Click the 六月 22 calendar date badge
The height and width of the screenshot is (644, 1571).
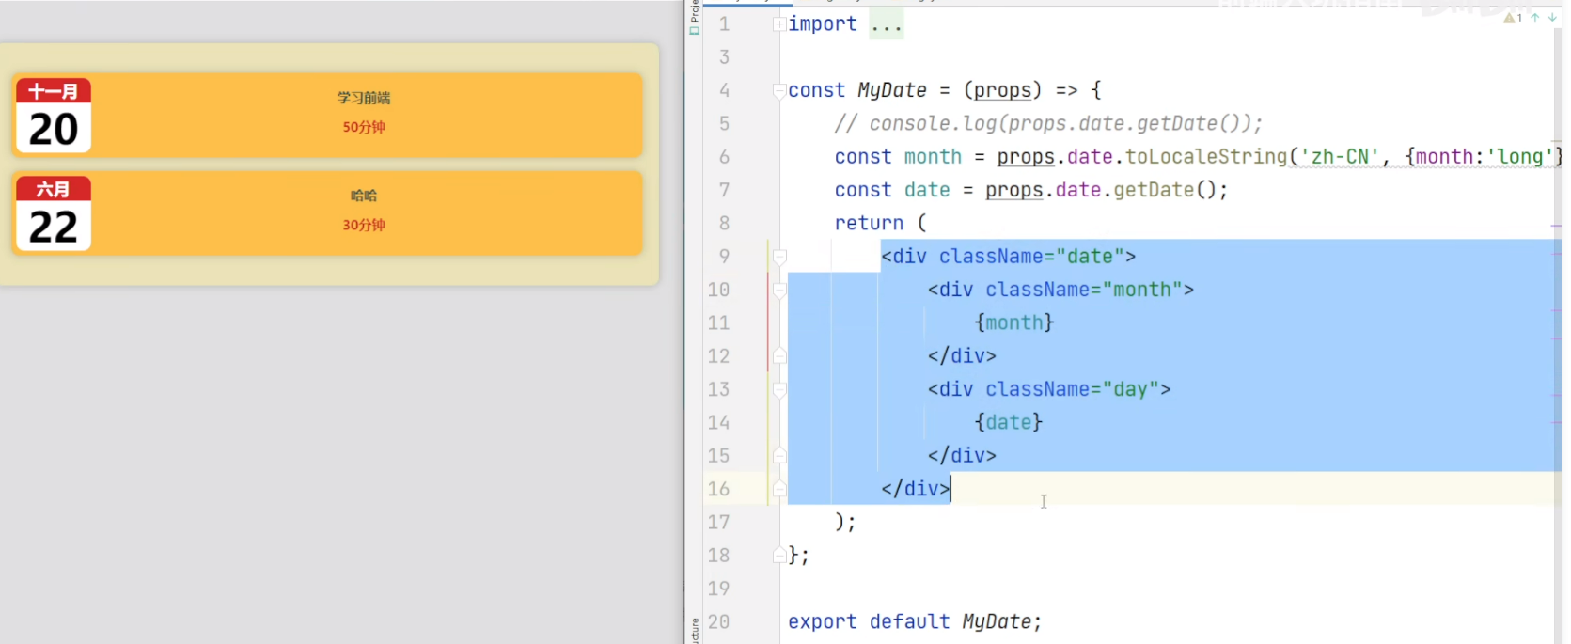tap(54, 213)
